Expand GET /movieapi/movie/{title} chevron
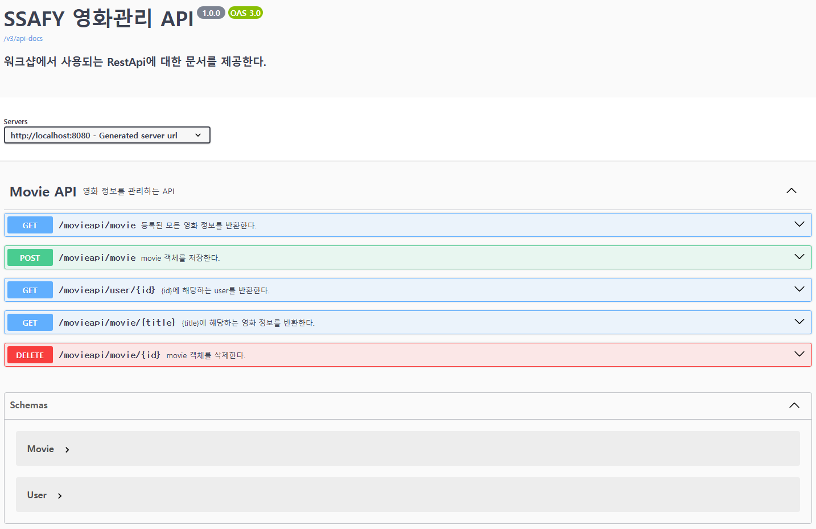The image size is (816, 529). [x=799, y=322]
